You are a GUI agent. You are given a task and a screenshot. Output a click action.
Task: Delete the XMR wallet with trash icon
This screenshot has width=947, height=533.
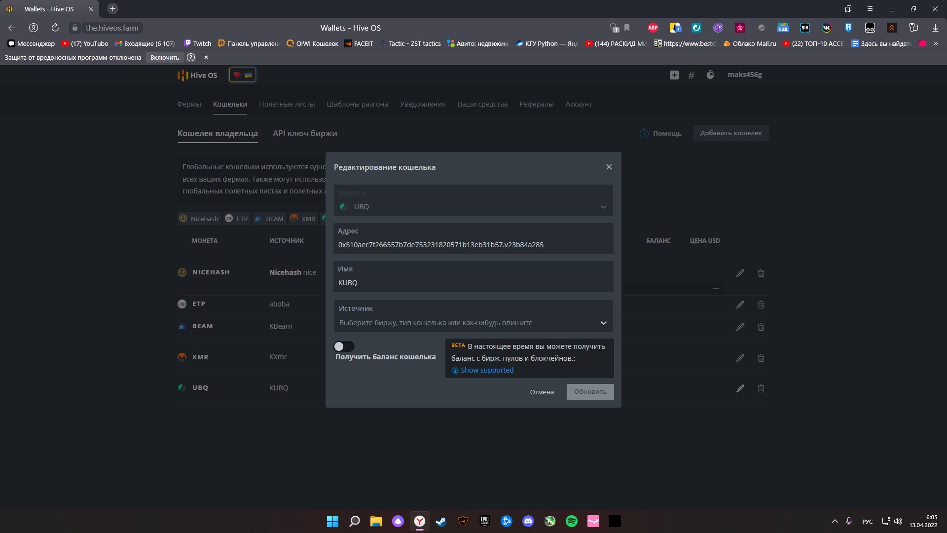[x=761, y=358]
